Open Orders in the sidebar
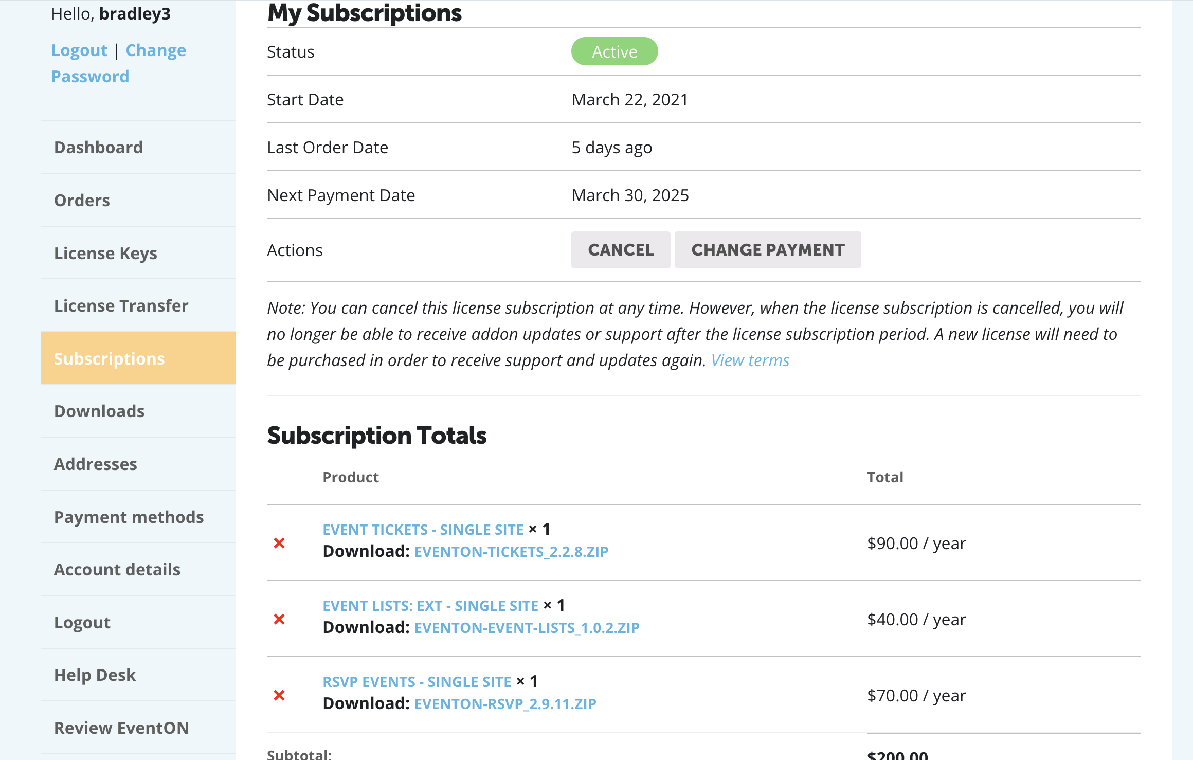This screenshot has height=760, width=1193. point(138,201)
